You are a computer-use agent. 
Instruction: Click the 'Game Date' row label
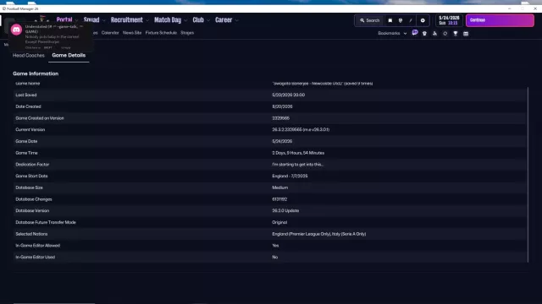coord(26,141)
